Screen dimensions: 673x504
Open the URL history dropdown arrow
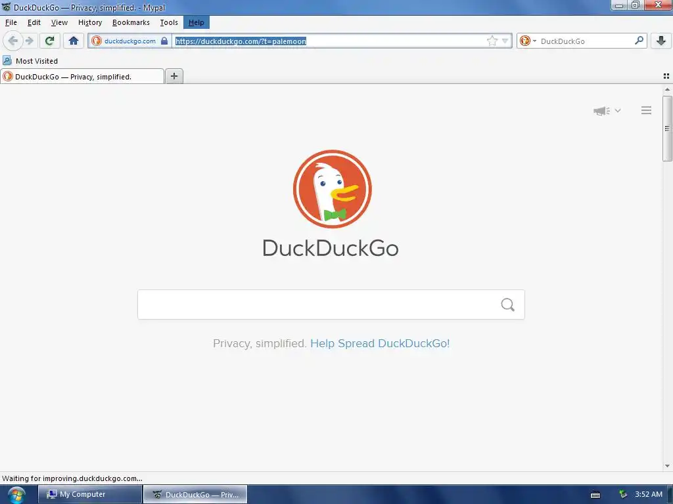(505, 41)
